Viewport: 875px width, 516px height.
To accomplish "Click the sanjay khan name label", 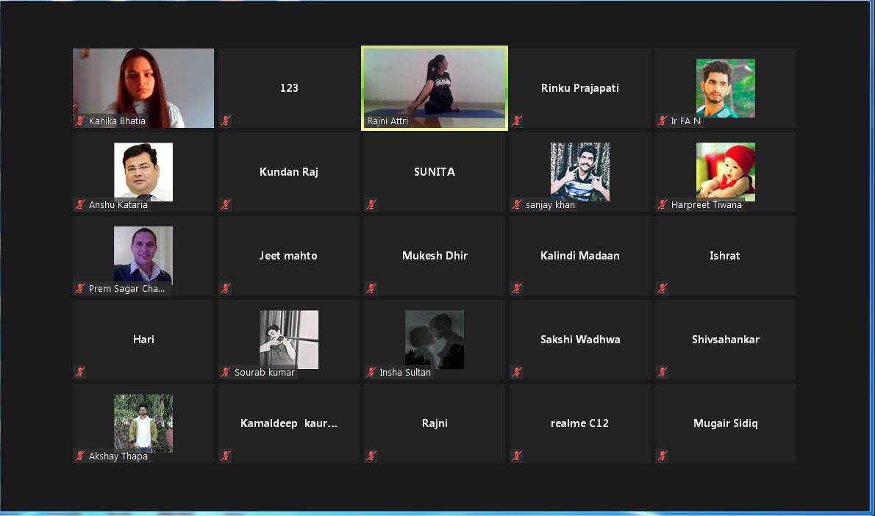I will [550, 205].
